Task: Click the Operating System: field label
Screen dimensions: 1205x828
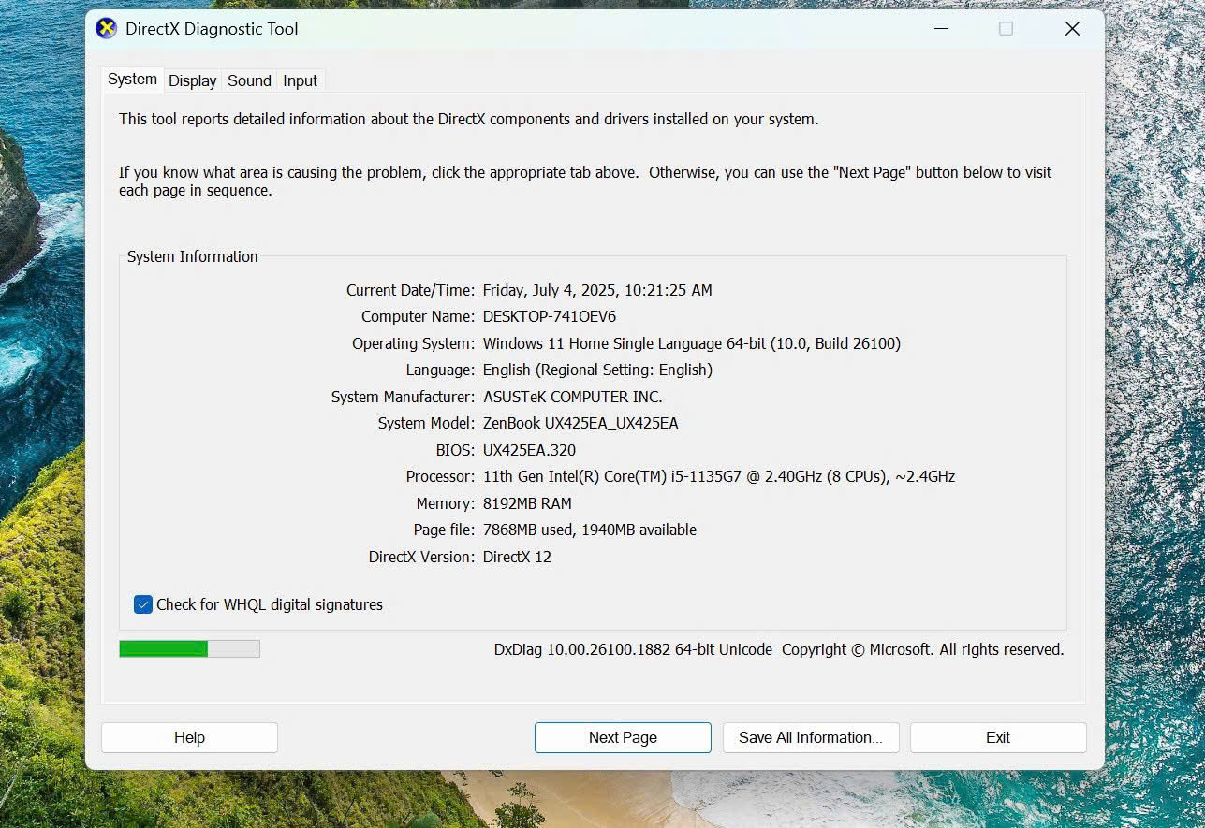Action: (x=413, y=343)
